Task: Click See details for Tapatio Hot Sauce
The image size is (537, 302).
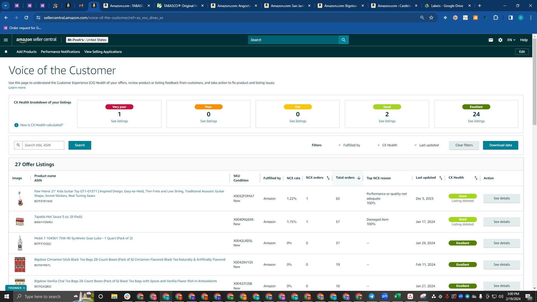Action: pyautogui.click(x=502, y=222)
